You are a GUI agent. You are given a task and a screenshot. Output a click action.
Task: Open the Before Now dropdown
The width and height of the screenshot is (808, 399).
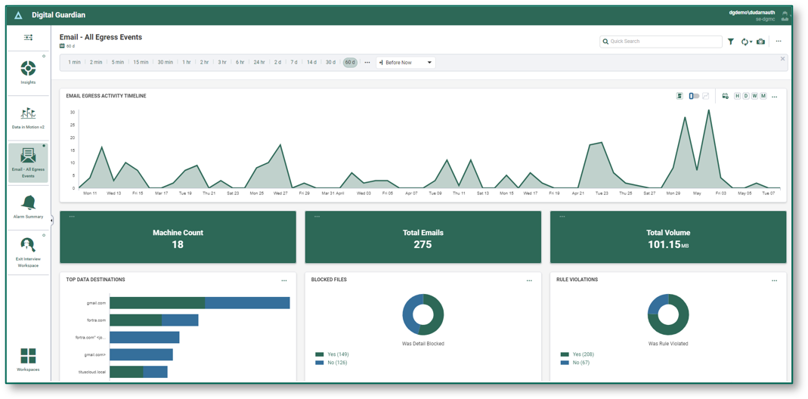[x=406, y=63]
